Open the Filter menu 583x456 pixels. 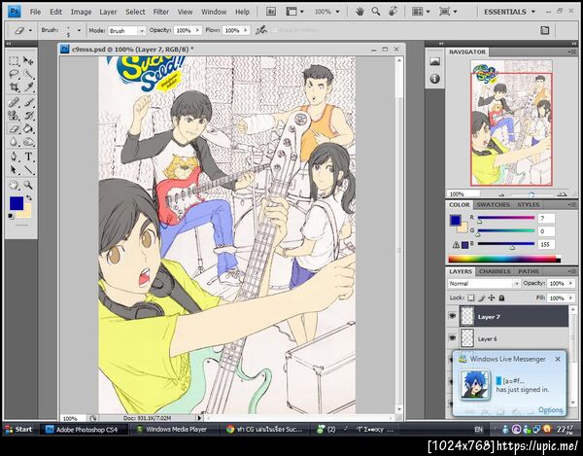point(161,12)
